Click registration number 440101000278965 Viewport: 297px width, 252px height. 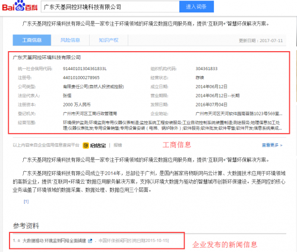pos(81,78)
